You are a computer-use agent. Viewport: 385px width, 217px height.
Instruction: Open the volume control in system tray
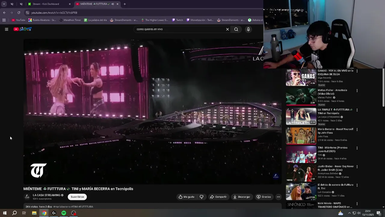(x=359, y=213)
